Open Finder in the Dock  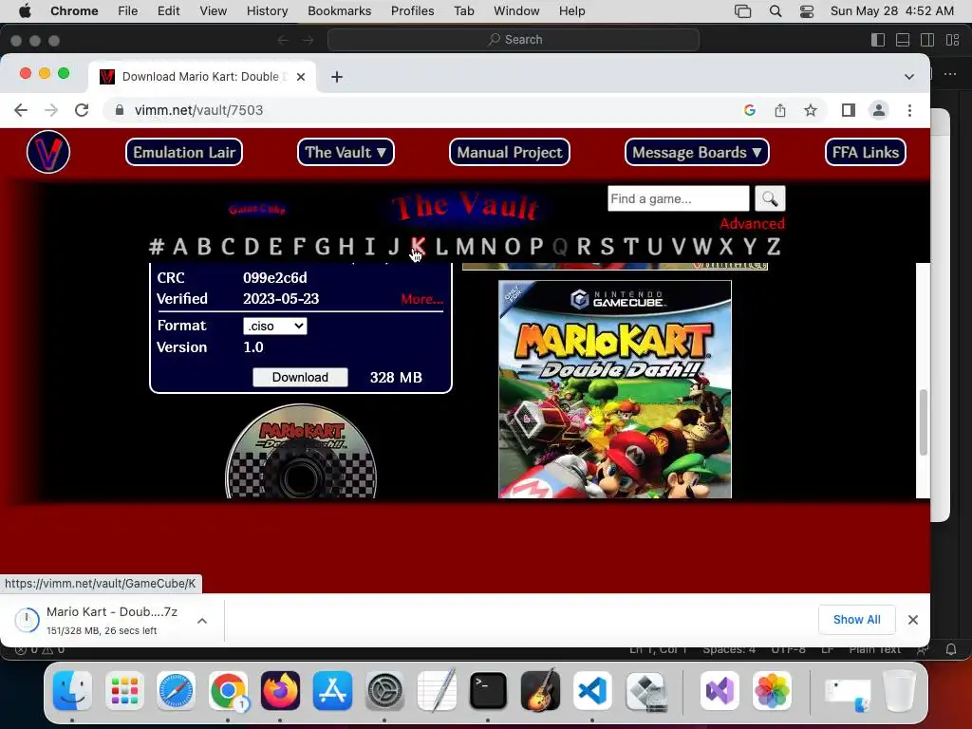point(72,691)
